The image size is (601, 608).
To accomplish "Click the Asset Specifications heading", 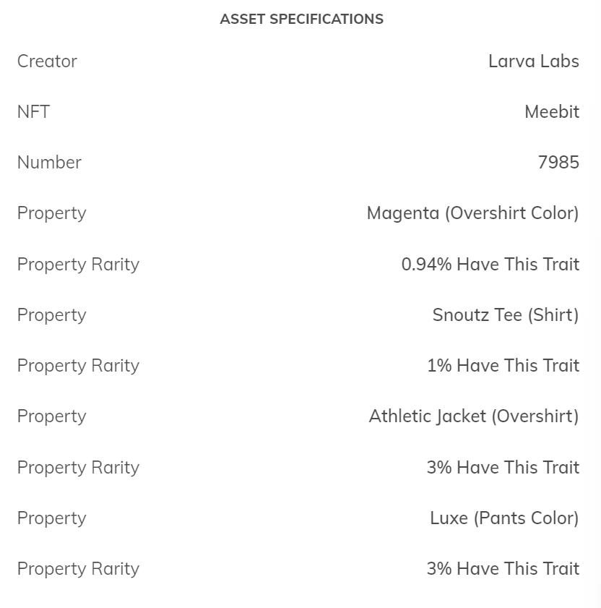I will 301,20.
